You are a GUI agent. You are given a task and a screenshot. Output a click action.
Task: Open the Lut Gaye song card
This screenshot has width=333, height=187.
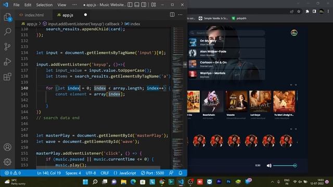(260, 104)
